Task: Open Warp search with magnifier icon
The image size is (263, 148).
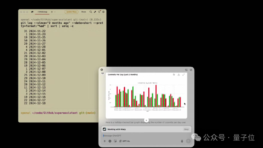Action: pyautogui.click(x=90, y=12)
